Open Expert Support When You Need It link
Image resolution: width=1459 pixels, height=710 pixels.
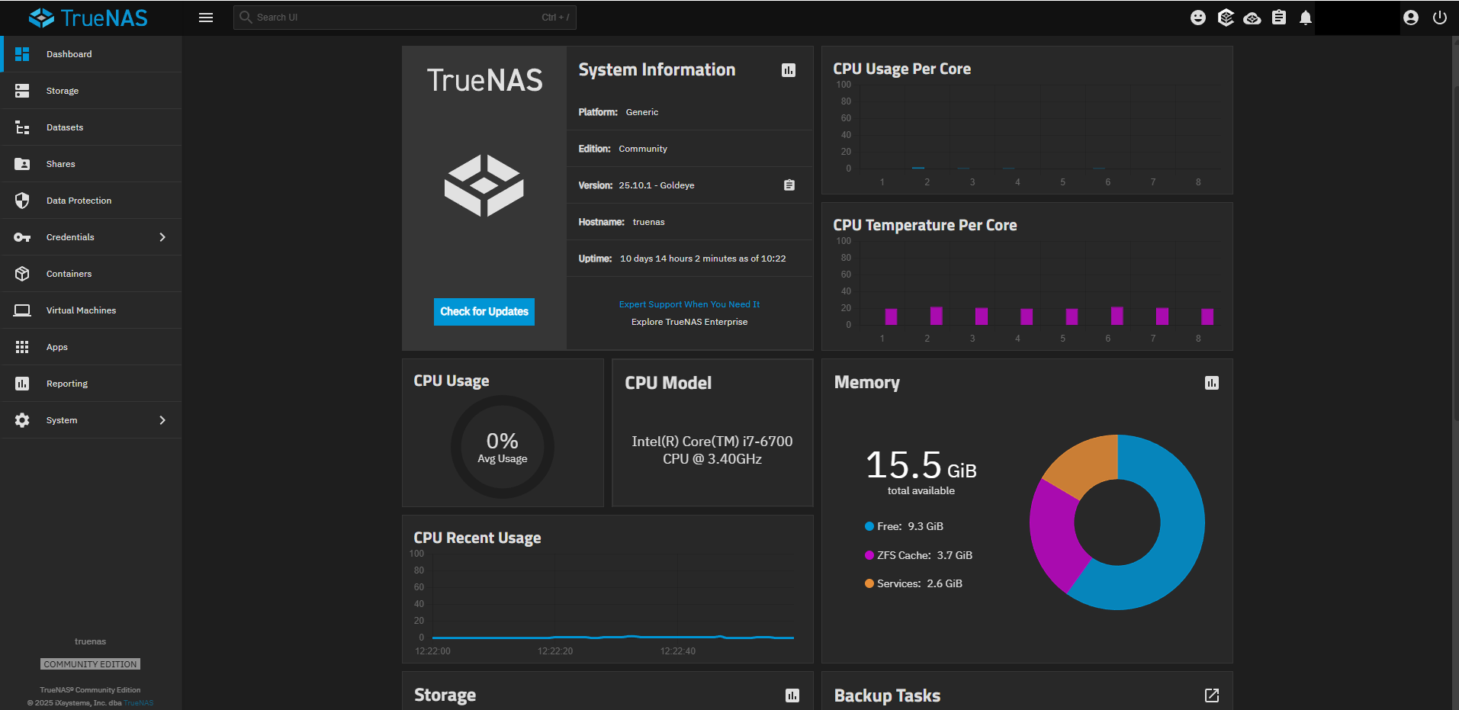click(689, 304)
